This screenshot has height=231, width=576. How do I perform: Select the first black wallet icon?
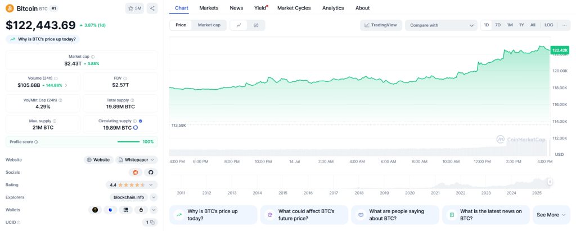click(x=95, y=210)
